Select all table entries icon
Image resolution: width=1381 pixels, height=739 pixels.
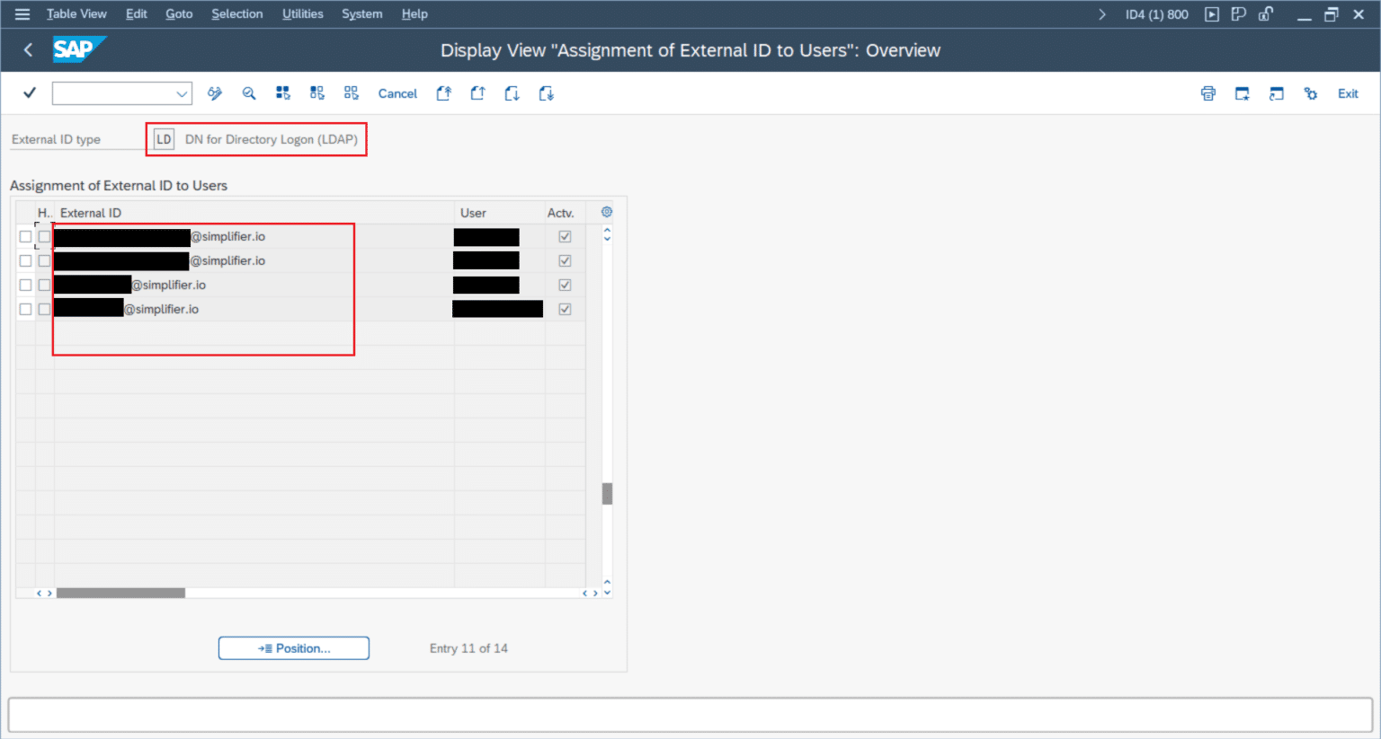pyautogui.click(x=283, y=92)
